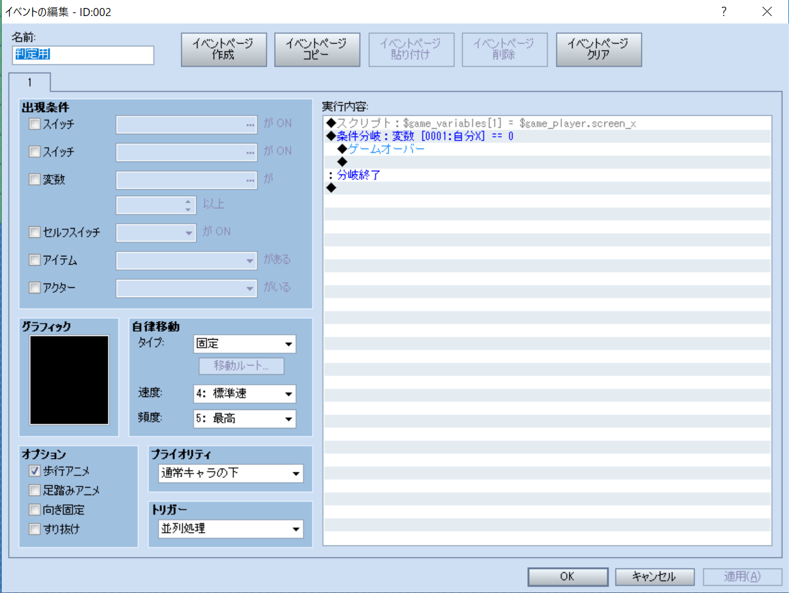Click the black グラフィック preview box
The image size is (789, 593).
[70, 380]
